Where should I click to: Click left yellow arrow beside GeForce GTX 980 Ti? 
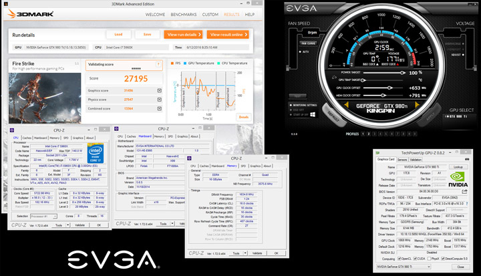pyautogui.click(x=346, y=105)
